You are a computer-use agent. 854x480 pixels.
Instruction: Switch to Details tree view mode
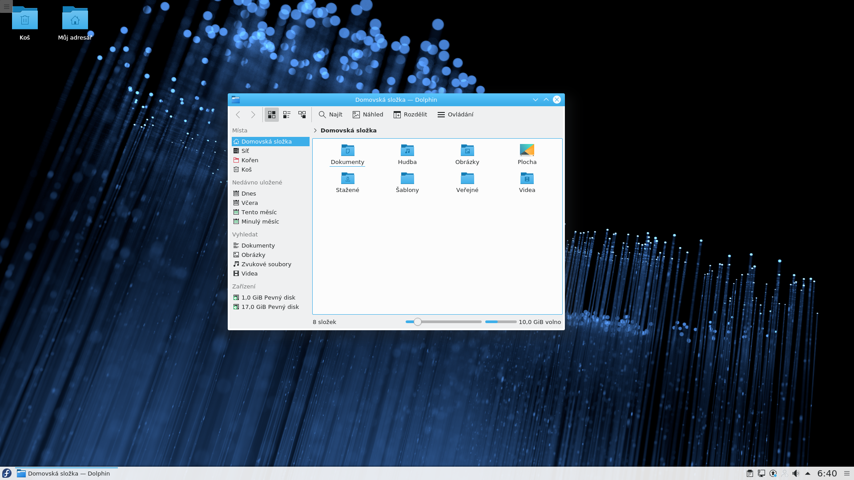302,115
